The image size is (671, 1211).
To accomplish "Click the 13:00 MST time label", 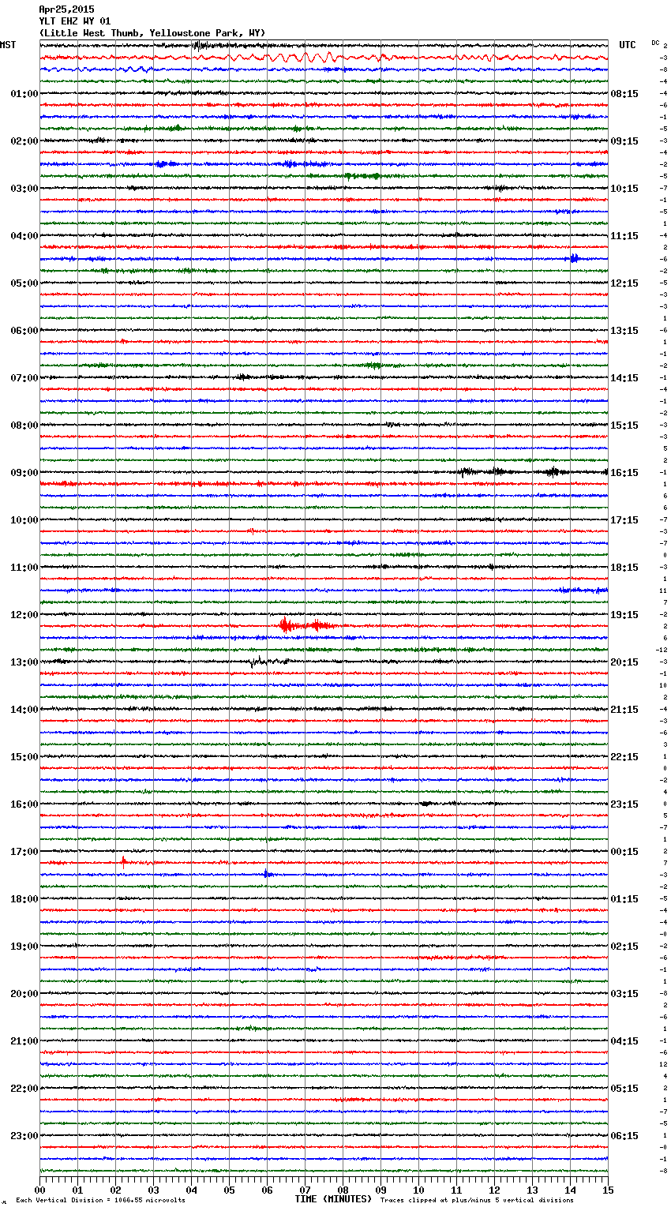I will point(24,662).
